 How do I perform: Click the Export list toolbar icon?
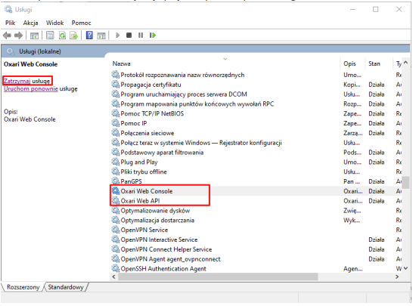tap(74, 36)
